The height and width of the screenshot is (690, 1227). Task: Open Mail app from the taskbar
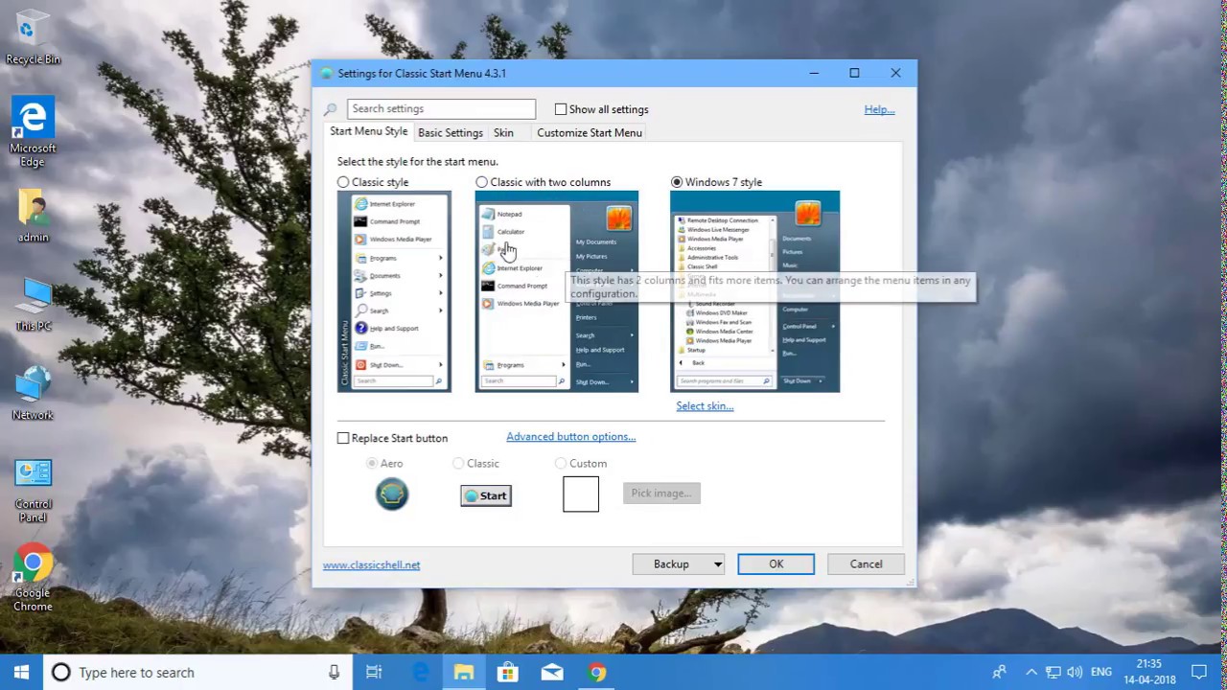[552, 672]
